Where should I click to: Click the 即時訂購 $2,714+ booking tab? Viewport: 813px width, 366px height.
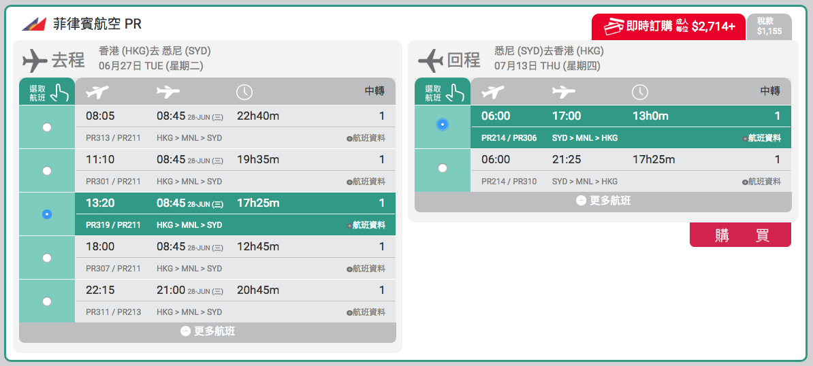coord(669,27)
